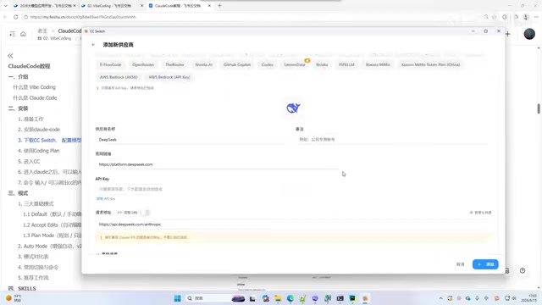The image size is (542, 305).
Task: Open the Feishu help question-mark icon
Action: coord(523,271)
